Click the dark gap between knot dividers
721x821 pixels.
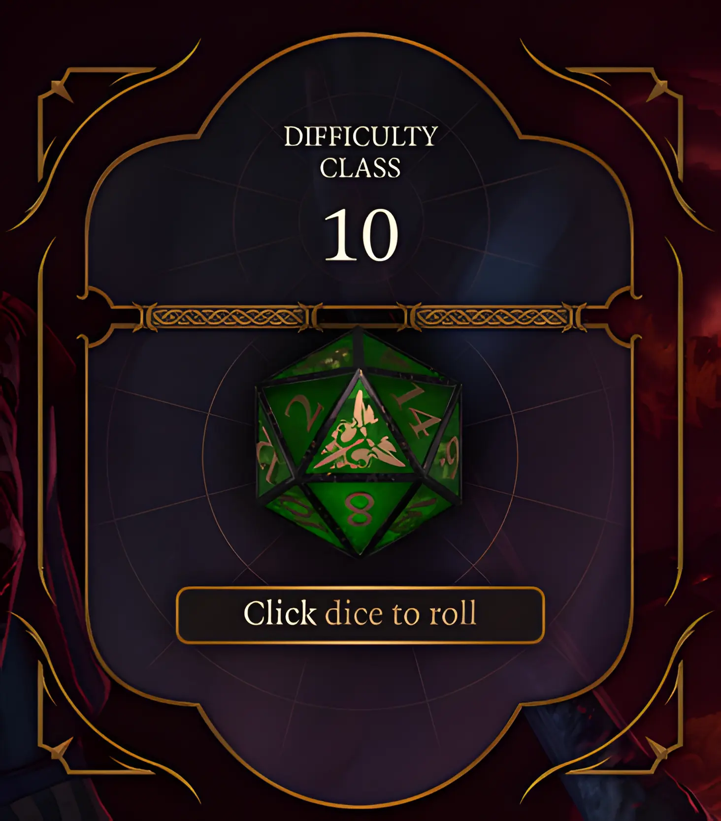click(x=360, y=316)
